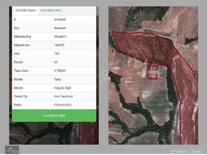The image size is (207, 155).
Task: Click the Pafta row label
Action: [x=17, y=105]
